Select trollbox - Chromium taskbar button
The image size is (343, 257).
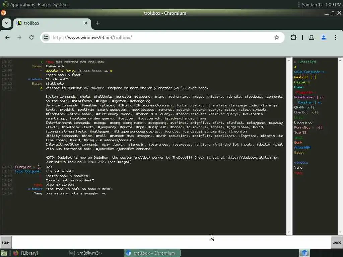(x=152, y=253)
